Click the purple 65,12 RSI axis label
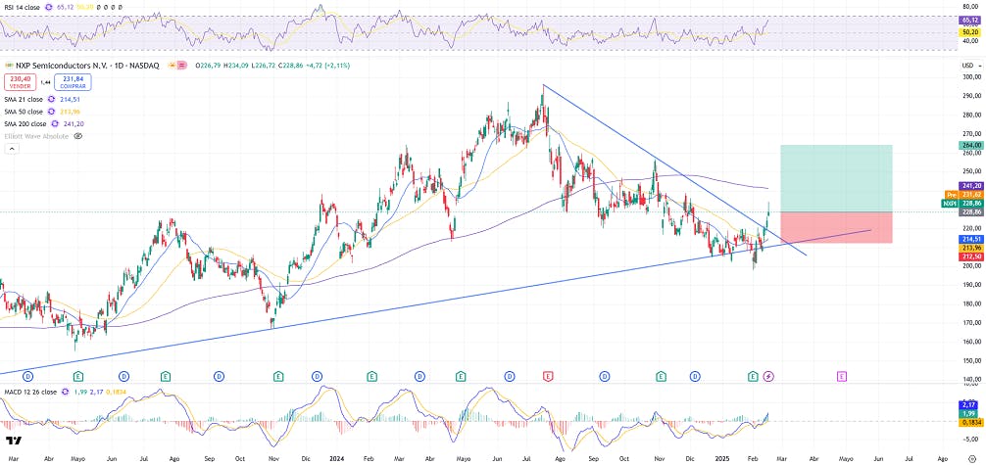Image resolution: width=986 pixels, height=465 pixels. [969, 21]
